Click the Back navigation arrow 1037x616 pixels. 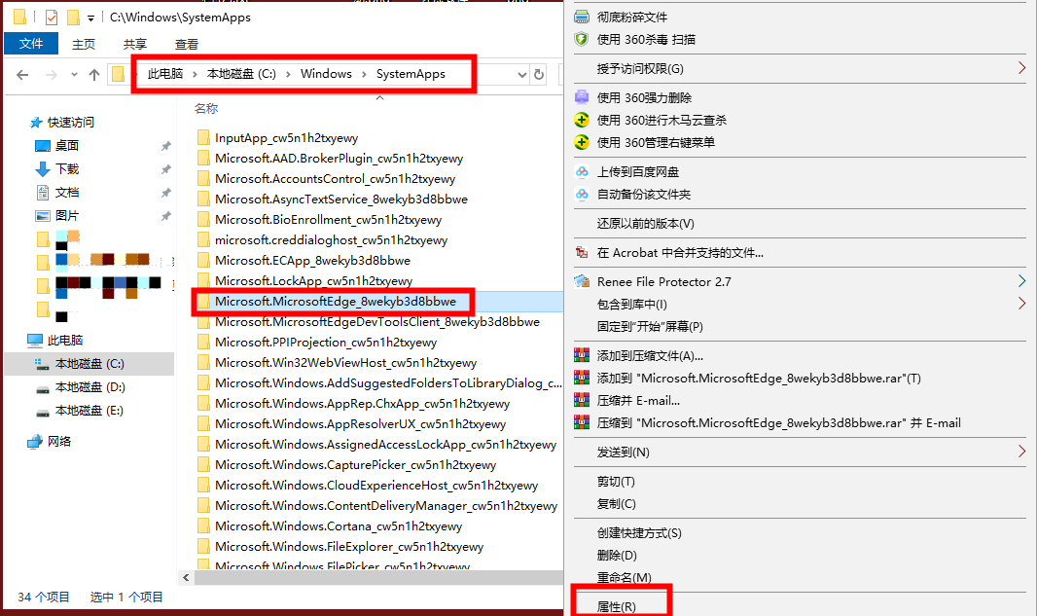[22, 75]
